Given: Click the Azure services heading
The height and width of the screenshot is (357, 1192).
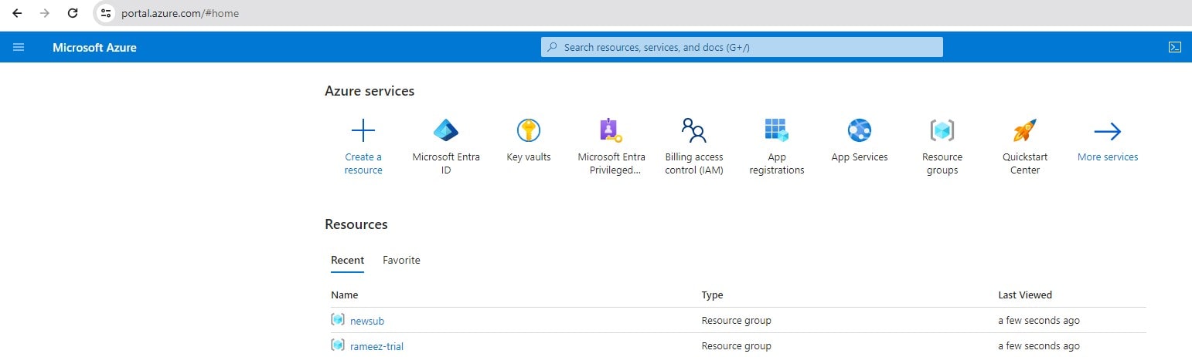Looking at the screenshot, I should coord(370,91).
